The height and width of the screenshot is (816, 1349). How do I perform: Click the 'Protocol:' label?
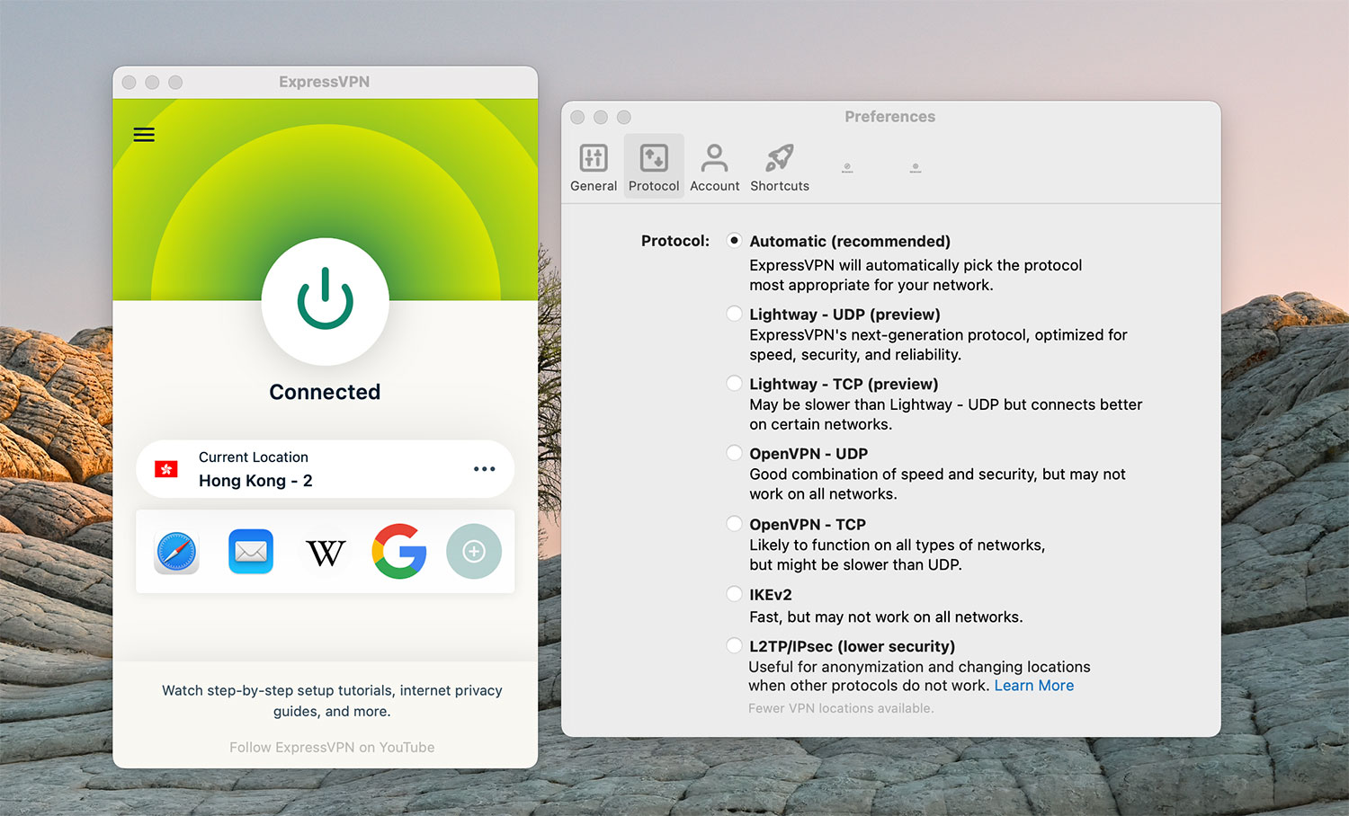point(675,241)
